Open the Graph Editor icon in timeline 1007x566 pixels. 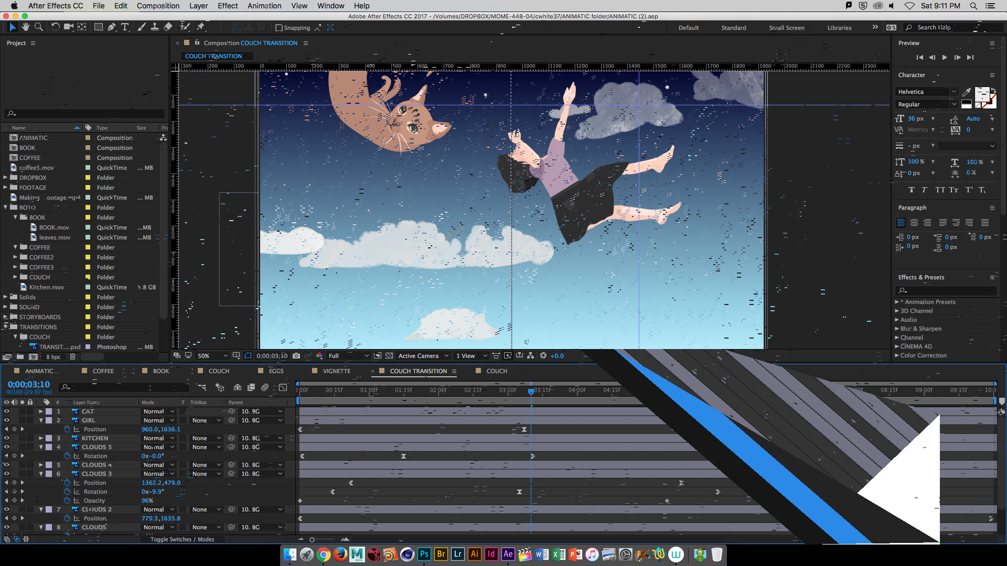283,387
